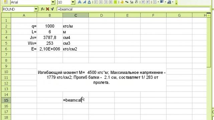
Task: Align cell content left
Action: coord(96,2)
